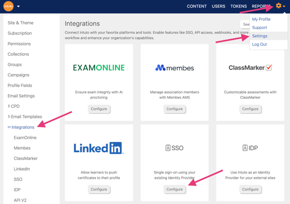Open Membes sub-item in sidebar
This screenshot has width=290, height=204.
(x=22, y=148)
